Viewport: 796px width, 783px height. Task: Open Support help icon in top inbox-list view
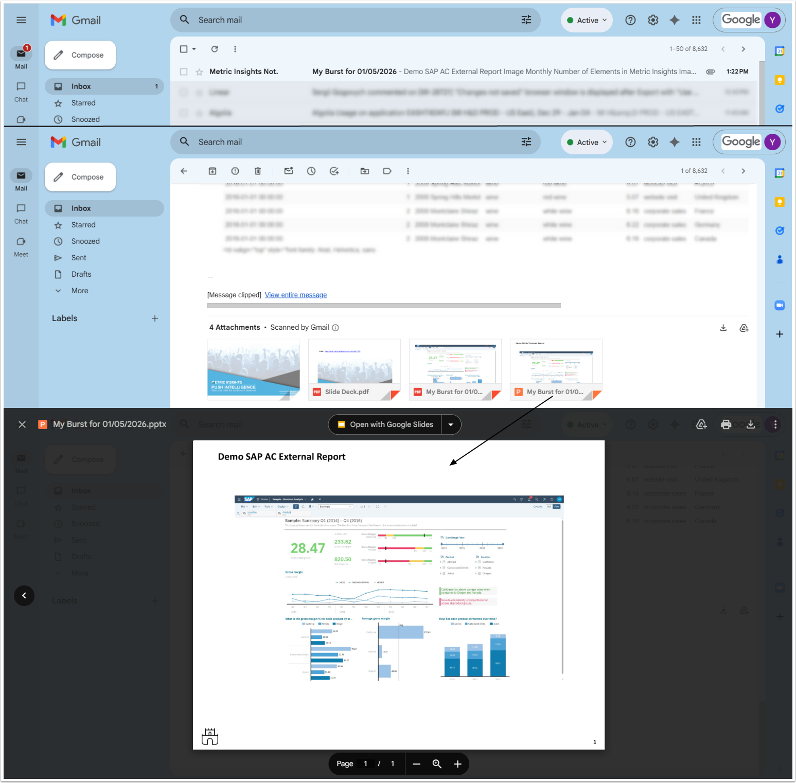coord(630,20)
